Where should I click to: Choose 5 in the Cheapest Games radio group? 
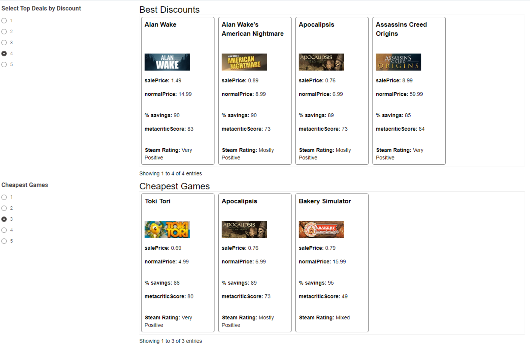point(4,241)
